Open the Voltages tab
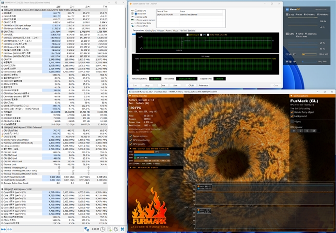Image resolution: width=336 pixels, height=233 pixels. click(161, 31)
